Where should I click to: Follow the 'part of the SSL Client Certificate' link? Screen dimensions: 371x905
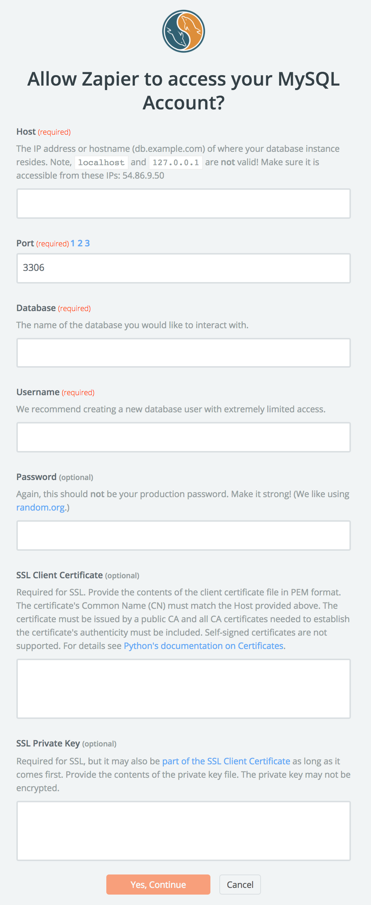click(226, 761)
